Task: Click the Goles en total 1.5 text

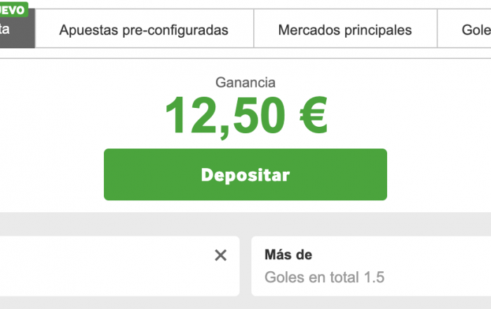Action: pos(324,277)
